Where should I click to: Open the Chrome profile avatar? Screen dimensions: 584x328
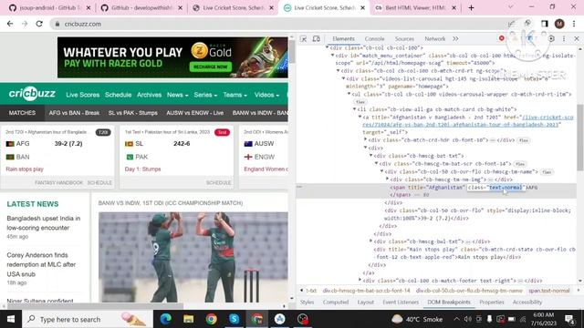tap(559, 24)
